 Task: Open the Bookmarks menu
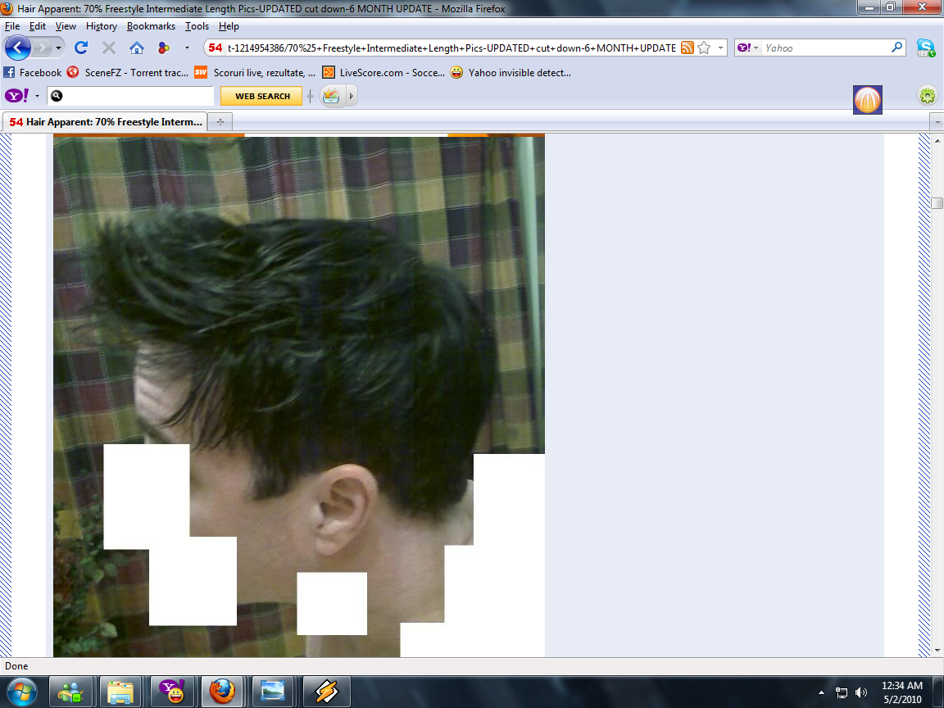151,26
